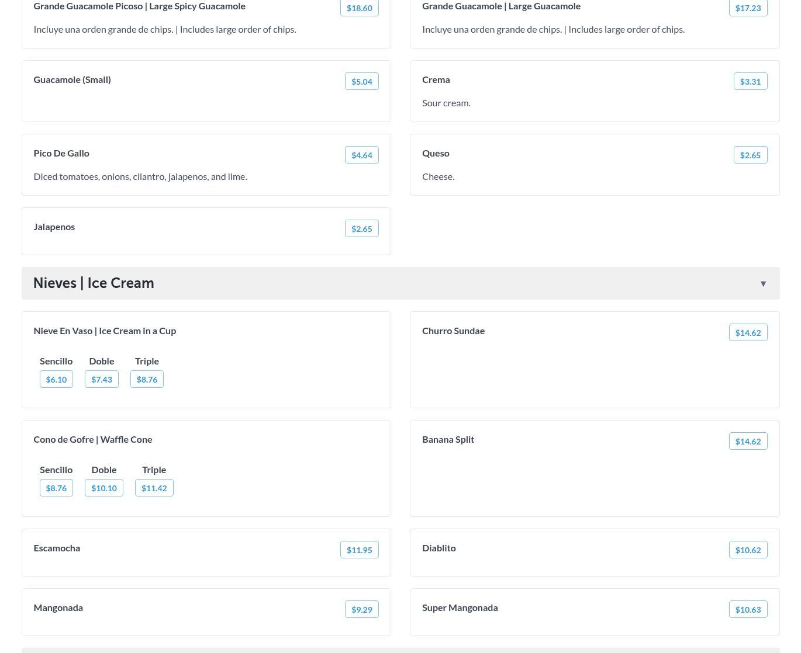Add Crema for $3.31

[x=750, y=82]
